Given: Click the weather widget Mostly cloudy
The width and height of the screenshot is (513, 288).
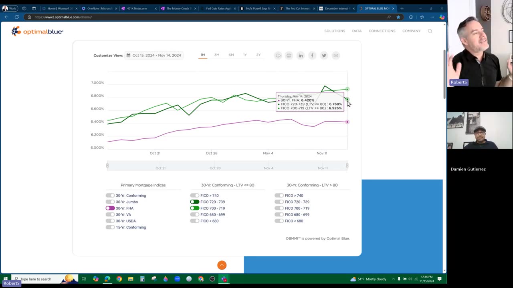Looking at the screenshot, I should pyautogui.click(x=368, y=279).
